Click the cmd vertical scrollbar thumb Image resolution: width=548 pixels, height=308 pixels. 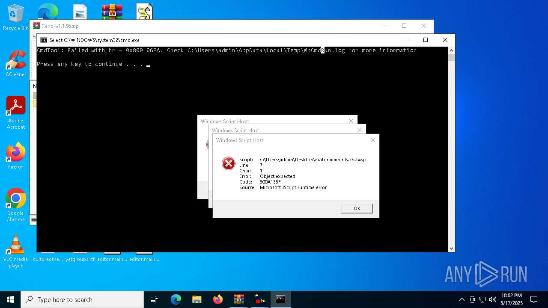(x=451, y=58)
